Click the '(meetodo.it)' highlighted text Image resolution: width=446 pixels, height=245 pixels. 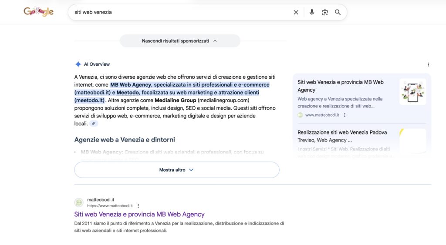(x=89, y=100)
